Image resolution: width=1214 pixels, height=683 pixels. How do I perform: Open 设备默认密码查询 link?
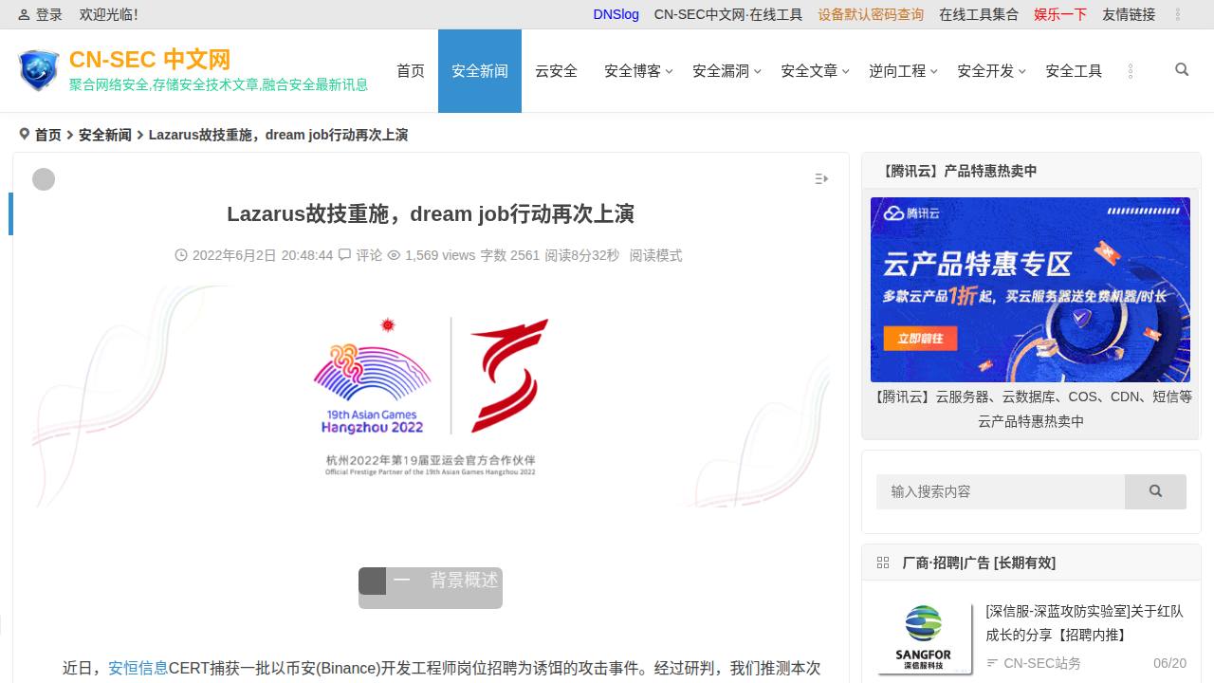tap(871, 14)
